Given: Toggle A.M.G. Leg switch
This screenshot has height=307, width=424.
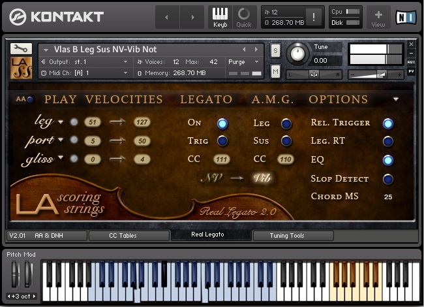Looking at the screenshot, I should coord(286,123).
